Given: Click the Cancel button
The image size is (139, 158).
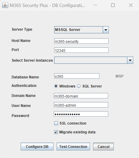Looking at the screenshot, I should (x=103, y=146).
